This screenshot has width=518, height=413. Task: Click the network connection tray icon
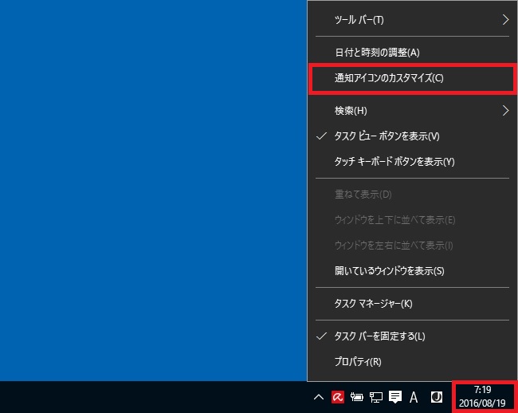375,397
